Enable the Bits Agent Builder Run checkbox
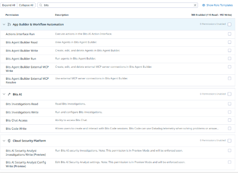 [x=229, y=59]
